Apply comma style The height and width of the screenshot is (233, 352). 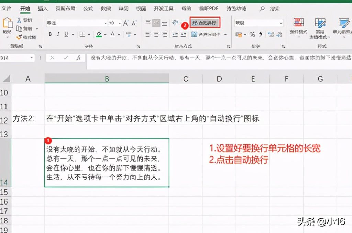261,35
